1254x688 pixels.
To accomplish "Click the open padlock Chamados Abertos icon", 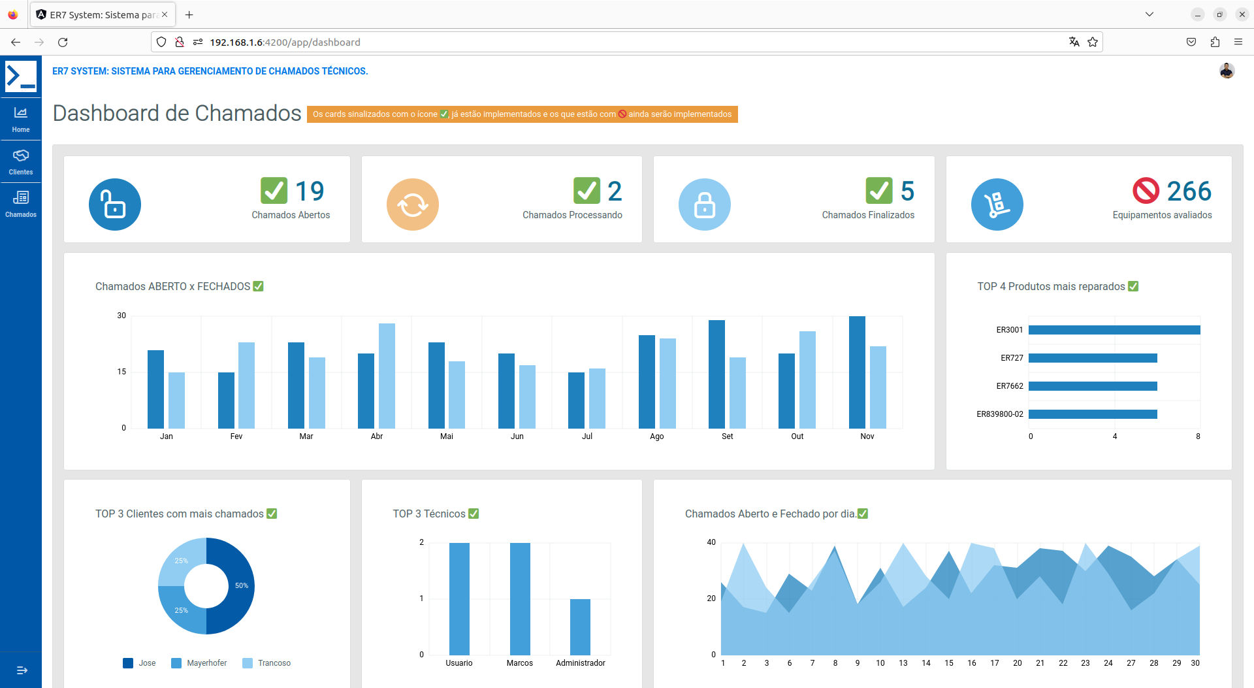I will click(115, 205).
